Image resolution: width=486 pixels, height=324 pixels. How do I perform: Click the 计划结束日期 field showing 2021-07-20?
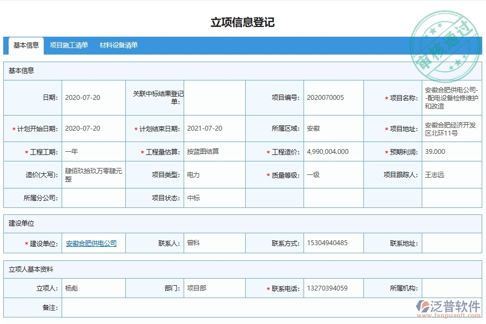click(x=203, y=128)
